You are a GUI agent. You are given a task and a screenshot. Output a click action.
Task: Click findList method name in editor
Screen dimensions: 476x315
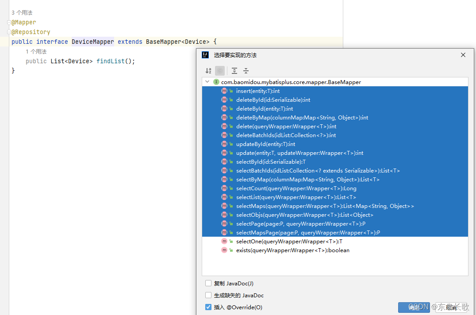coord(111,61)
